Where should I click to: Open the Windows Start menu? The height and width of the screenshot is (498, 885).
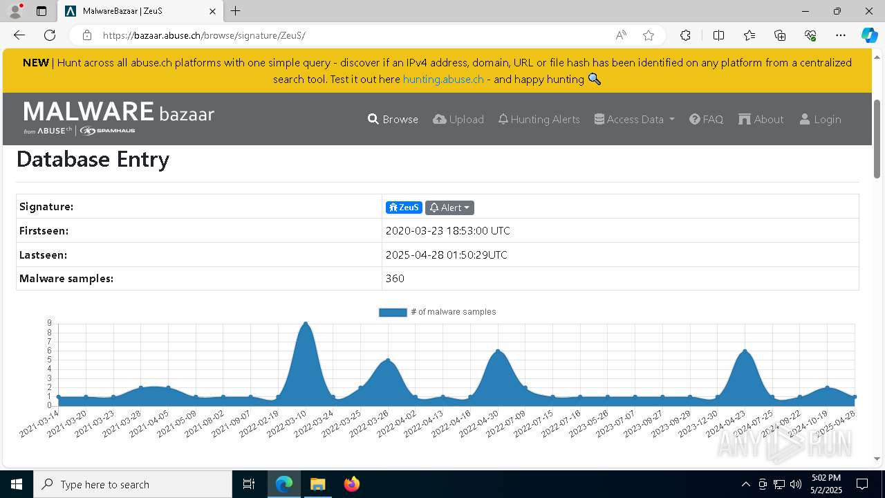(x=17, y=484)
